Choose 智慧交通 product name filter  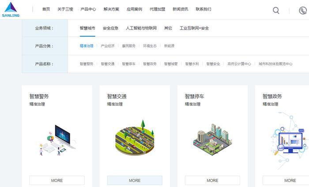pyautogui.click(x=108, y=64)
